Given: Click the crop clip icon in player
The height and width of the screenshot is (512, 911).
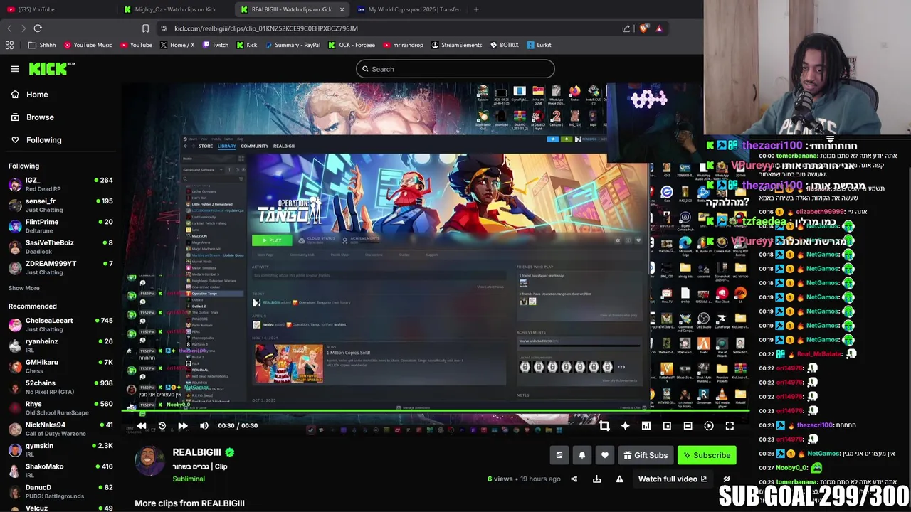Looking at the screenshot, I should pos(604,426).
